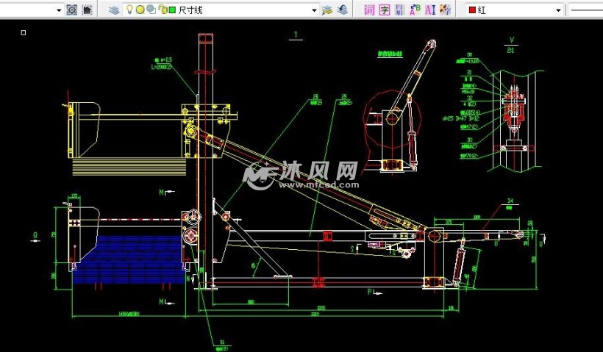Click the small square marker in drawing corner
603x352 pixels.
point(24,32)
